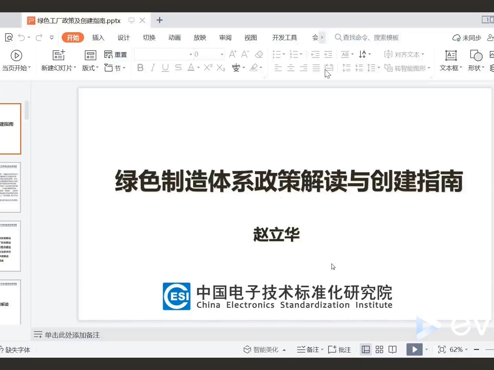Expand the slideshow play options arrow

(x=426, y=349)
